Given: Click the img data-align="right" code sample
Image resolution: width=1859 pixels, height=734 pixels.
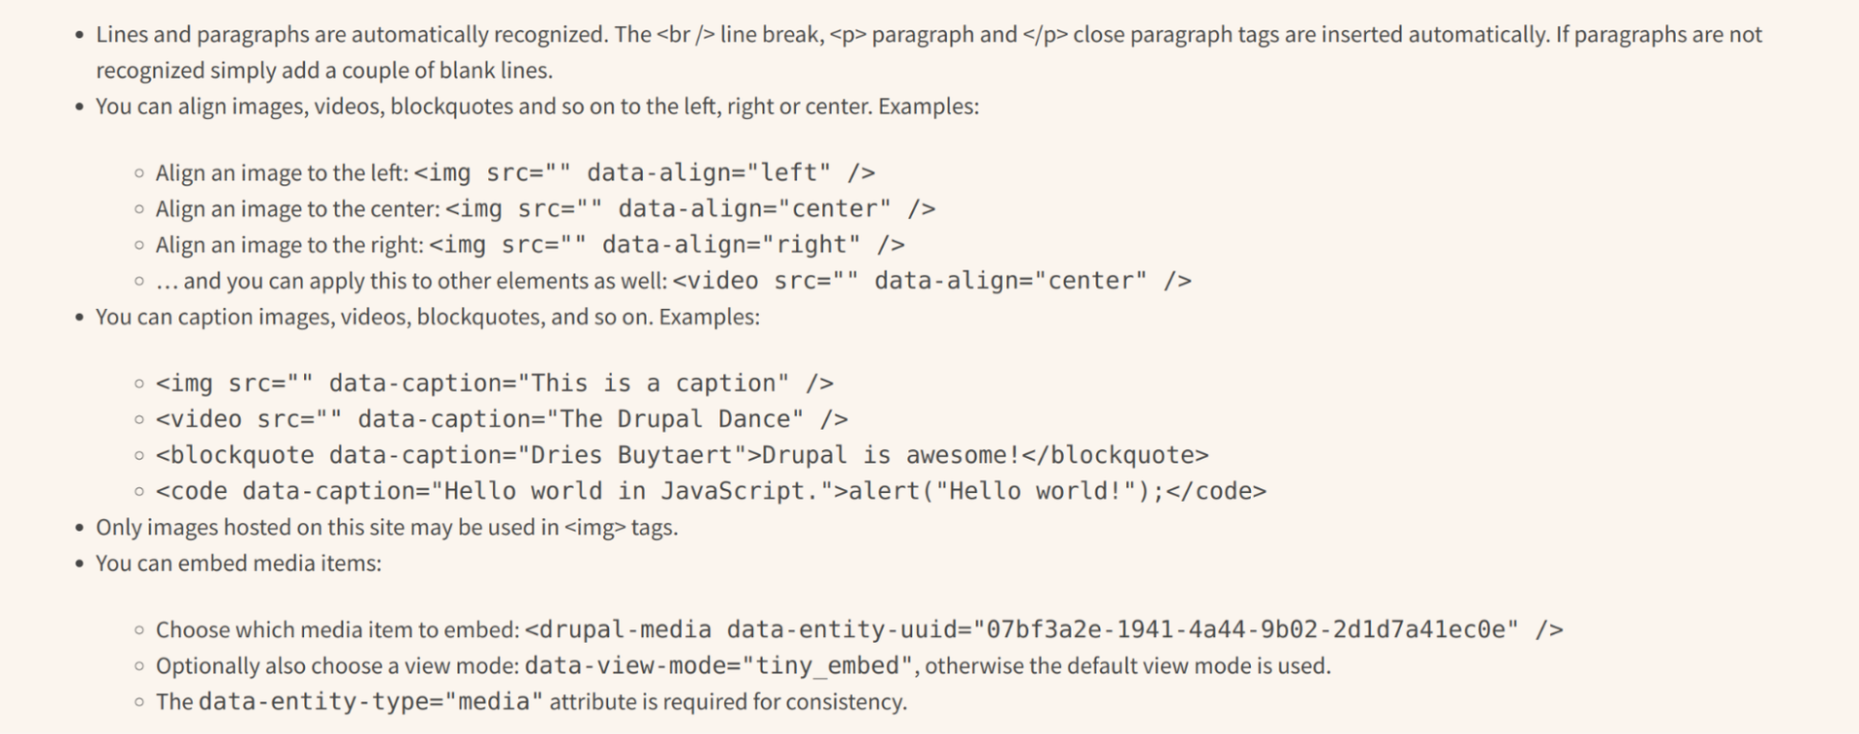Looking at the screenshot, I should point(666,245).
